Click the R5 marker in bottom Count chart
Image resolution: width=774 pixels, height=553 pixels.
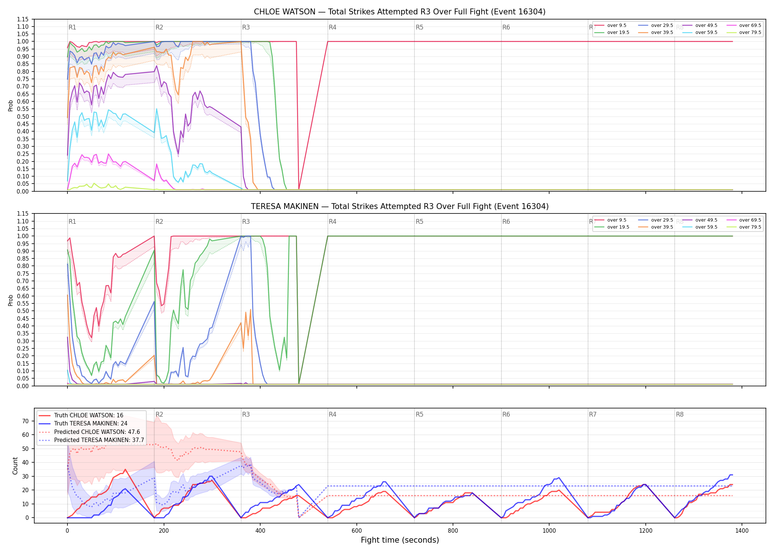point(419,414)
